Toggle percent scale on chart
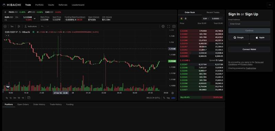Screen dimensions: 275x131 pyautogui.click(x=164, y=98)
